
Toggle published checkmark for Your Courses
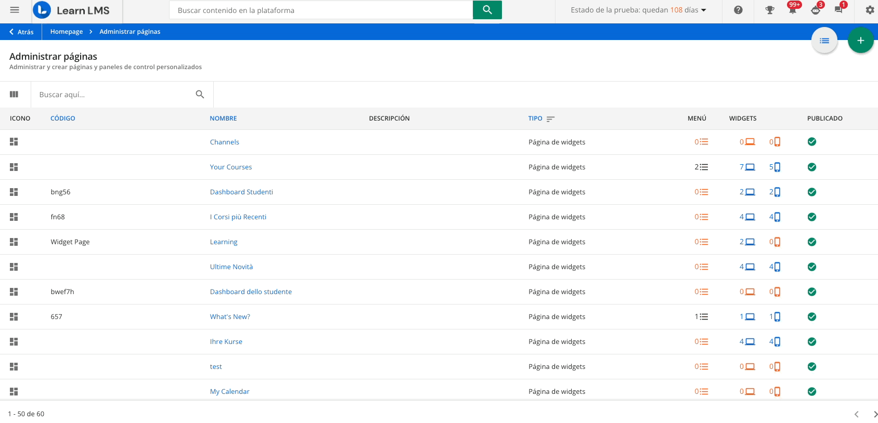[811, 167]
